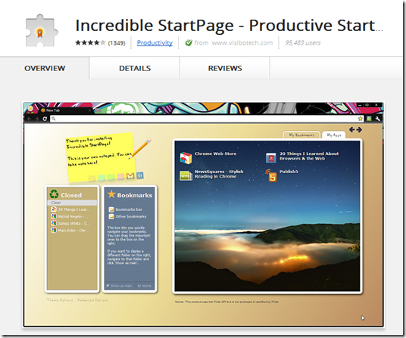Open the Productivity category link

(155, 42)
